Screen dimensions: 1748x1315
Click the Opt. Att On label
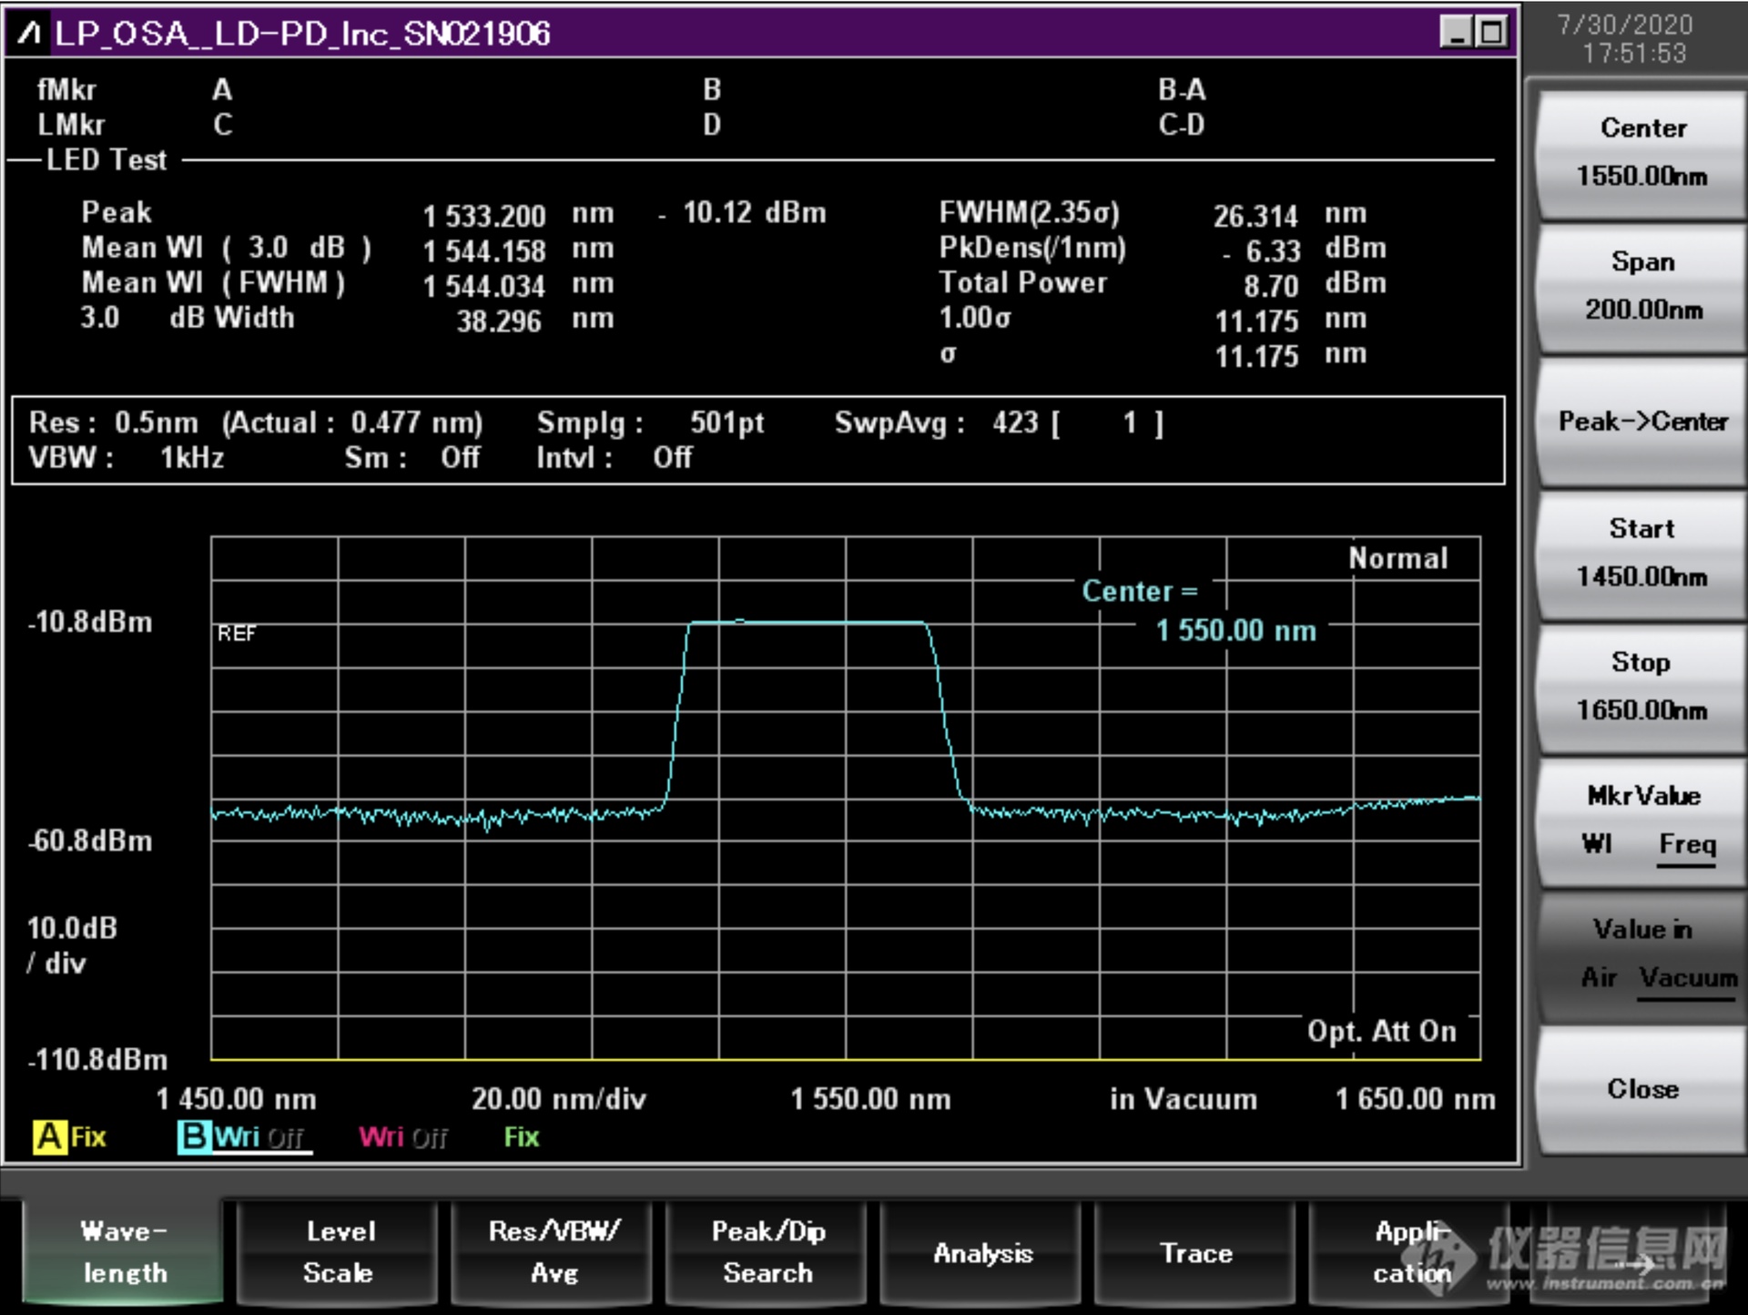[x=1381, y=1031]
